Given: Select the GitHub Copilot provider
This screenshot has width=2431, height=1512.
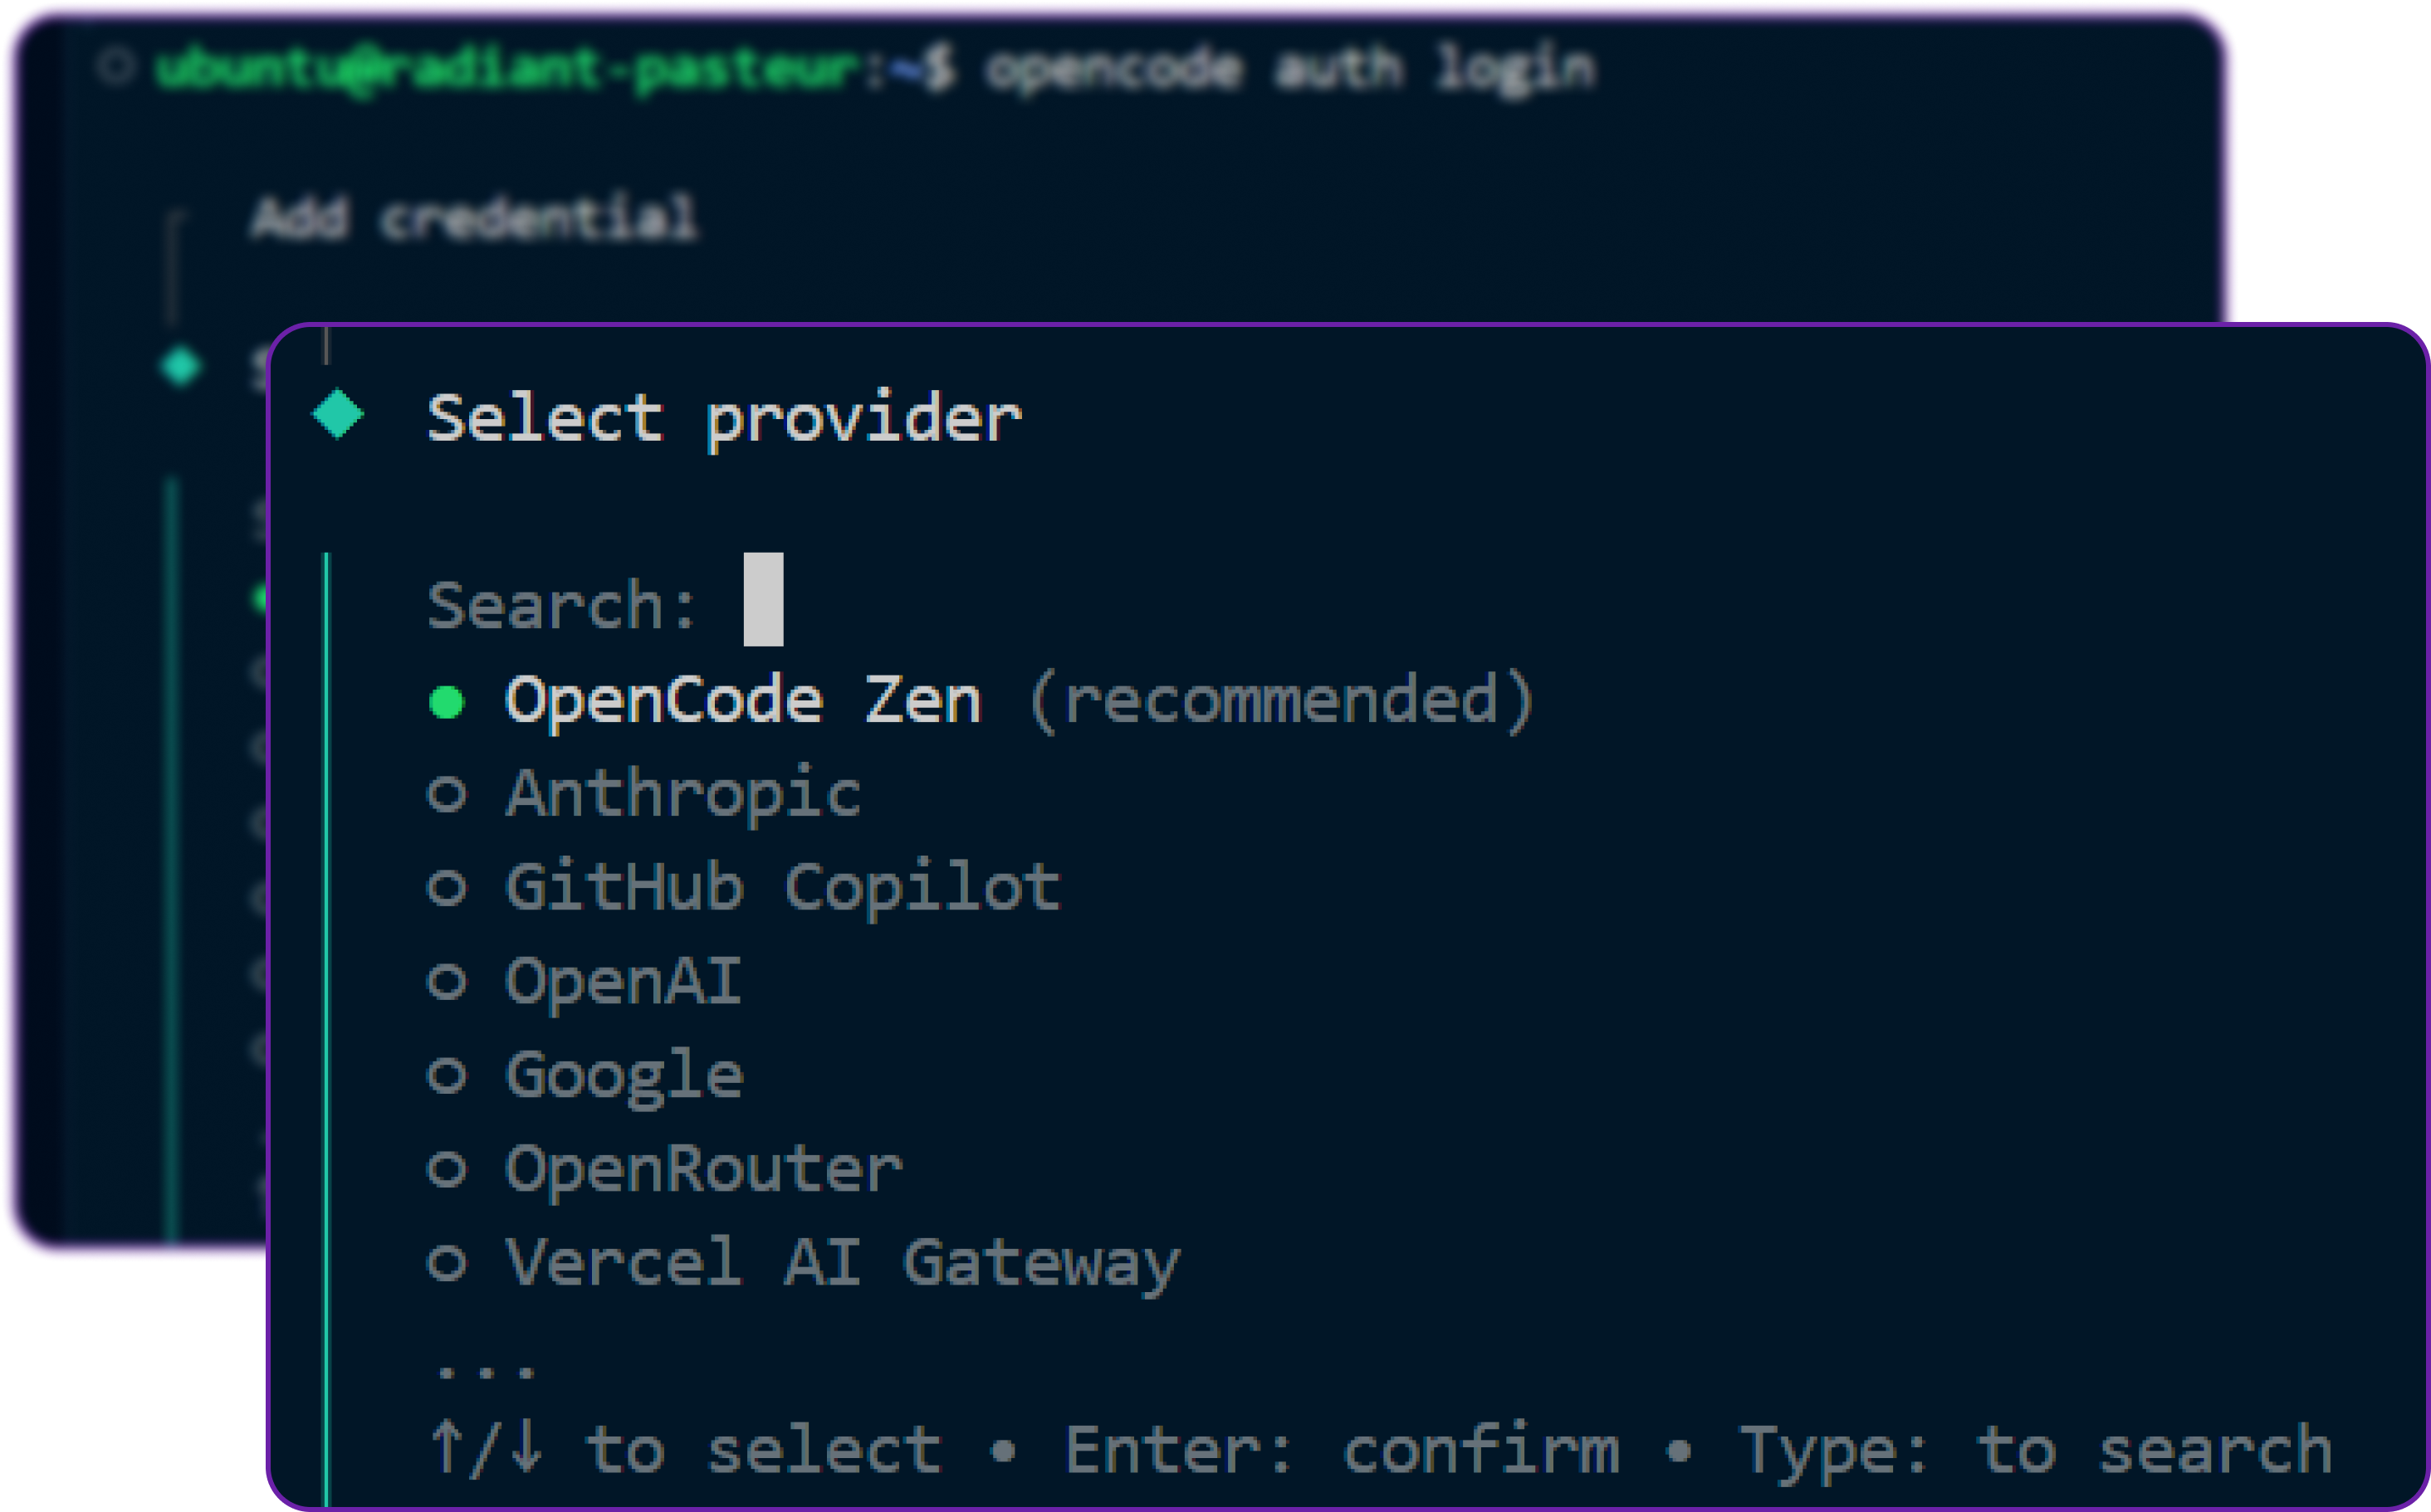Looking at the screenshot, I should click(x=780, y=885).
